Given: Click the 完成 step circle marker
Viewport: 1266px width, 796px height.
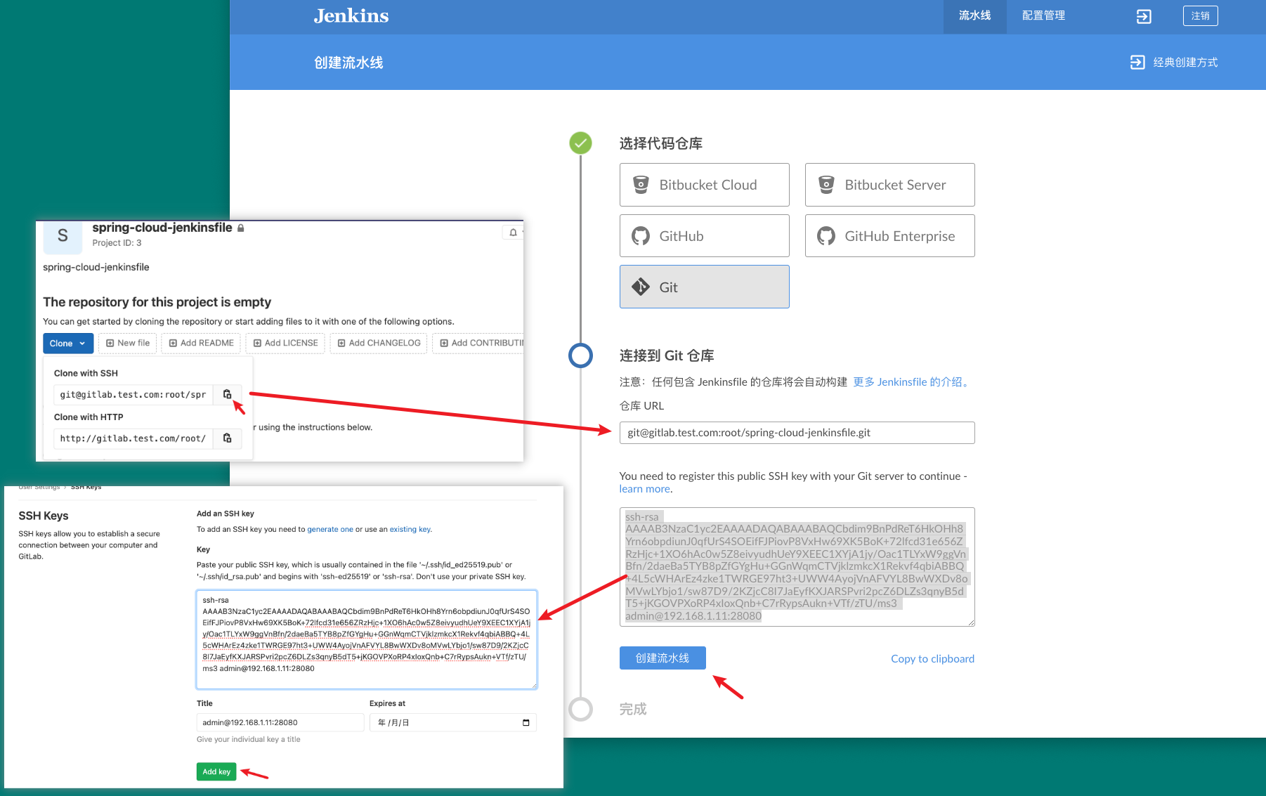Looking at the screenshot, I should point(580,709).
